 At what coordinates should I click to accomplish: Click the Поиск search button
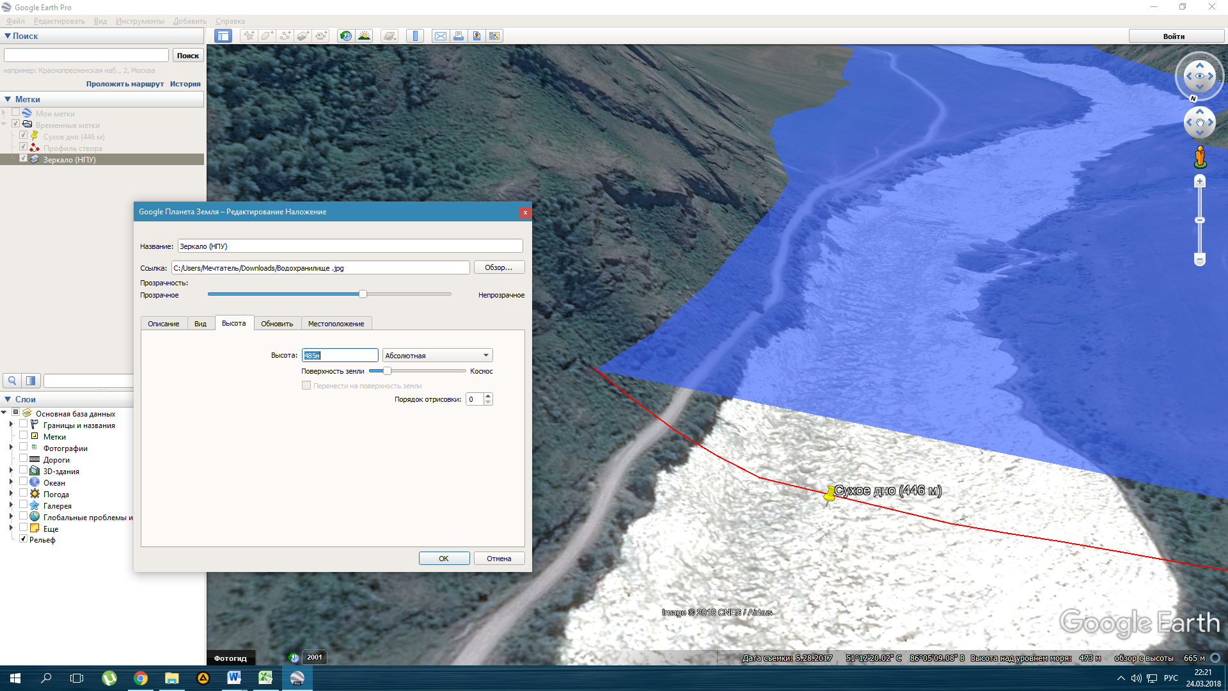point(188,56)
